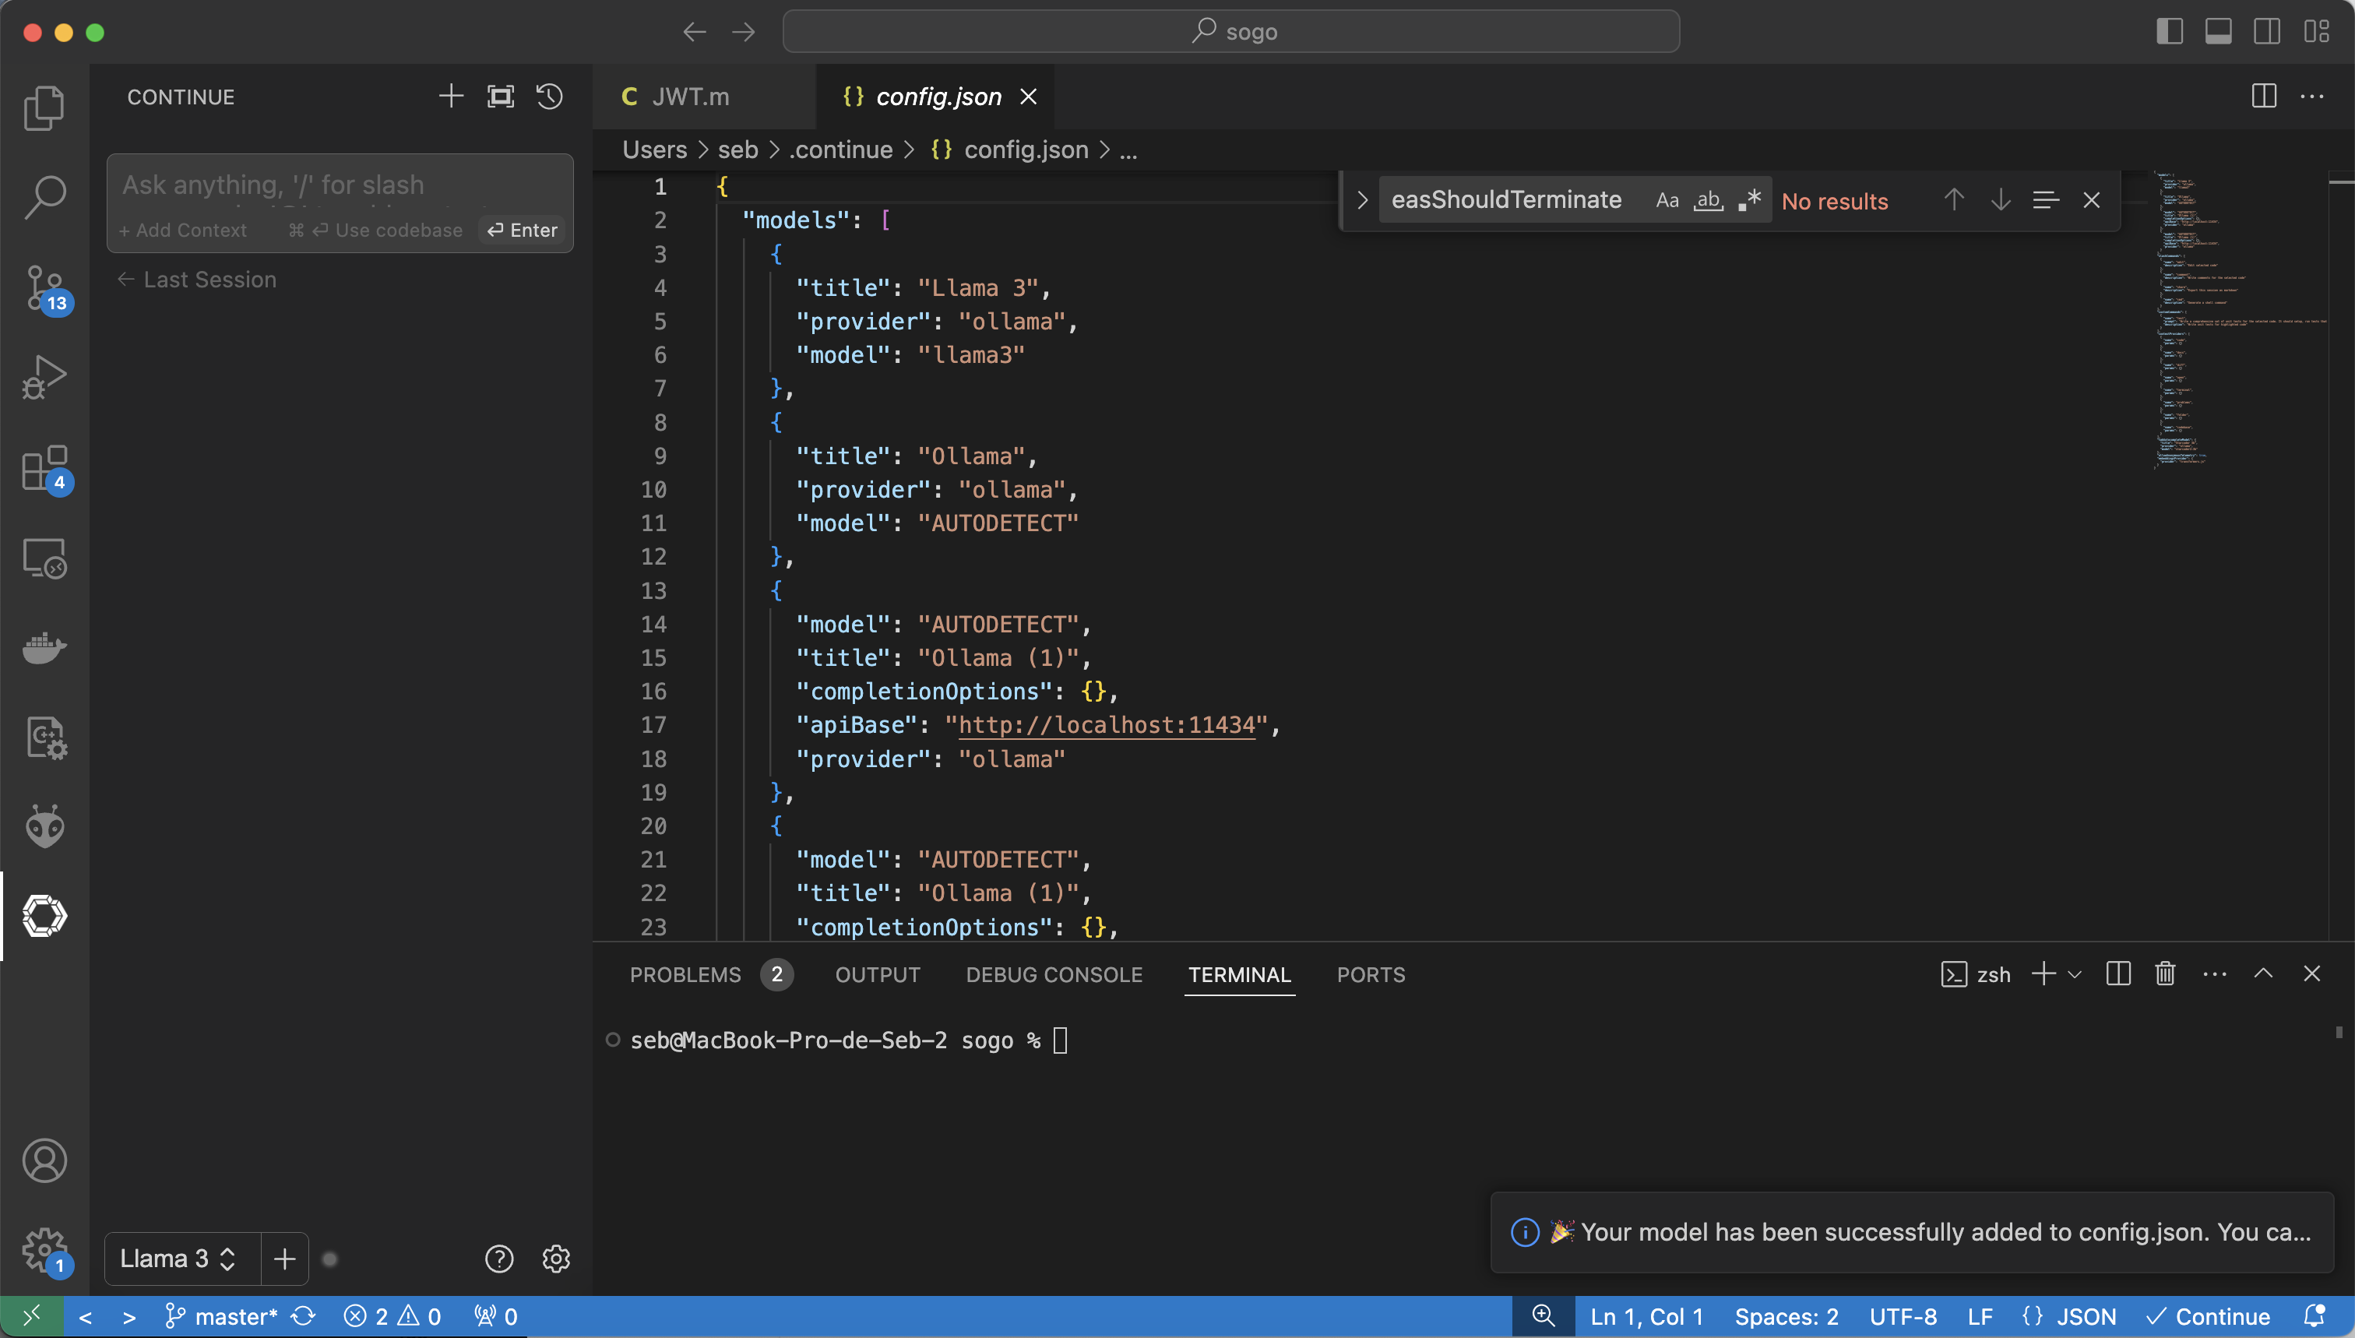Image resolution: width=2355 pixels, height=1338 pixels.
Task: Open Continue settings gear icon
Action: pos(556,1259)
